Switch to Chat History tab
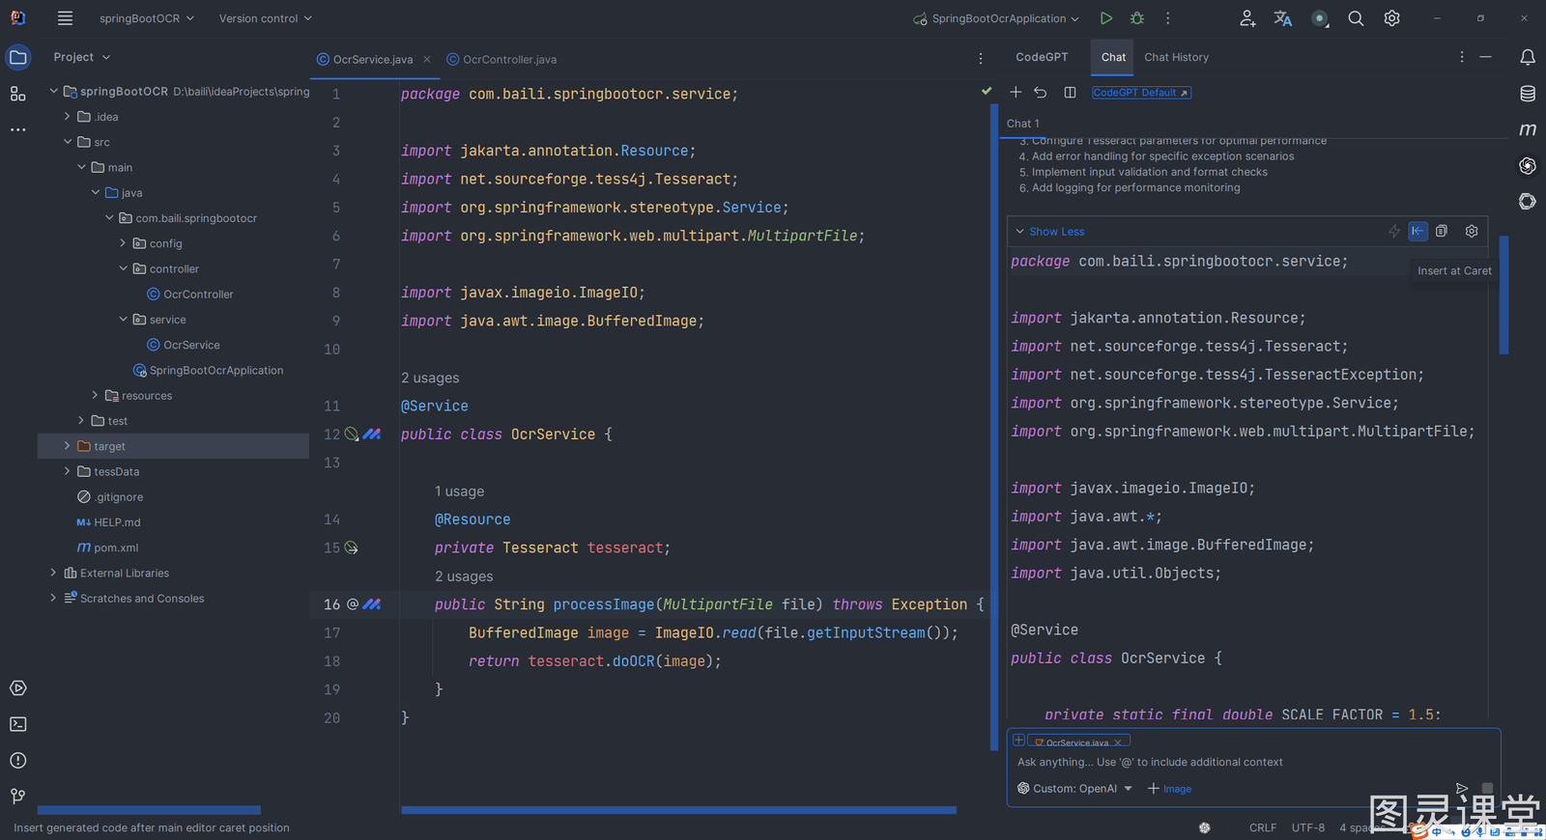This screenshot has width=1546, height=840. tap(1176, 57)
